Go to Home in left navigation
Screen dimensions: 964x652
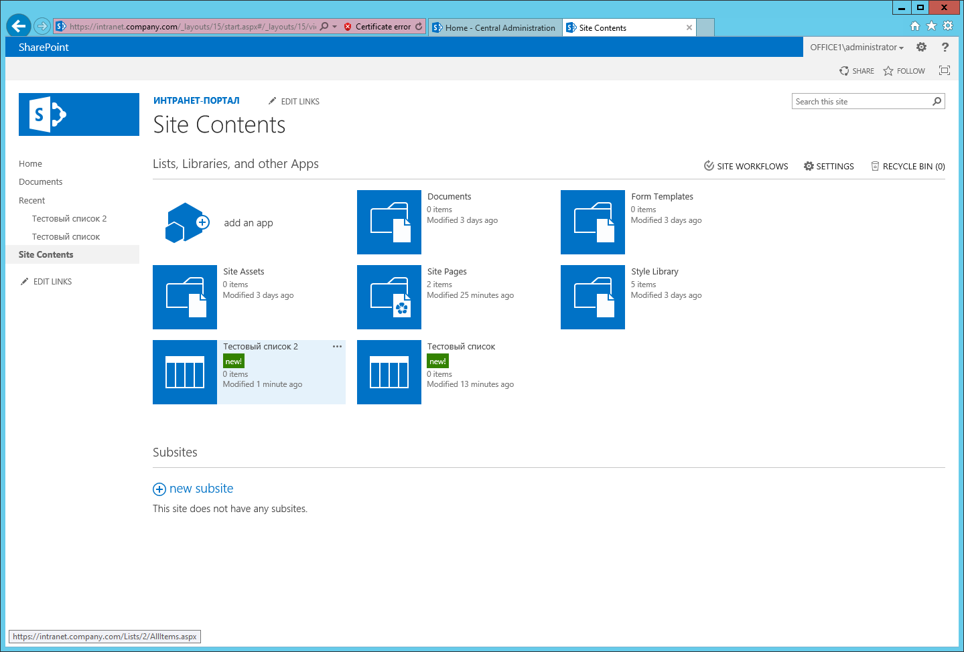click(30, 163)
